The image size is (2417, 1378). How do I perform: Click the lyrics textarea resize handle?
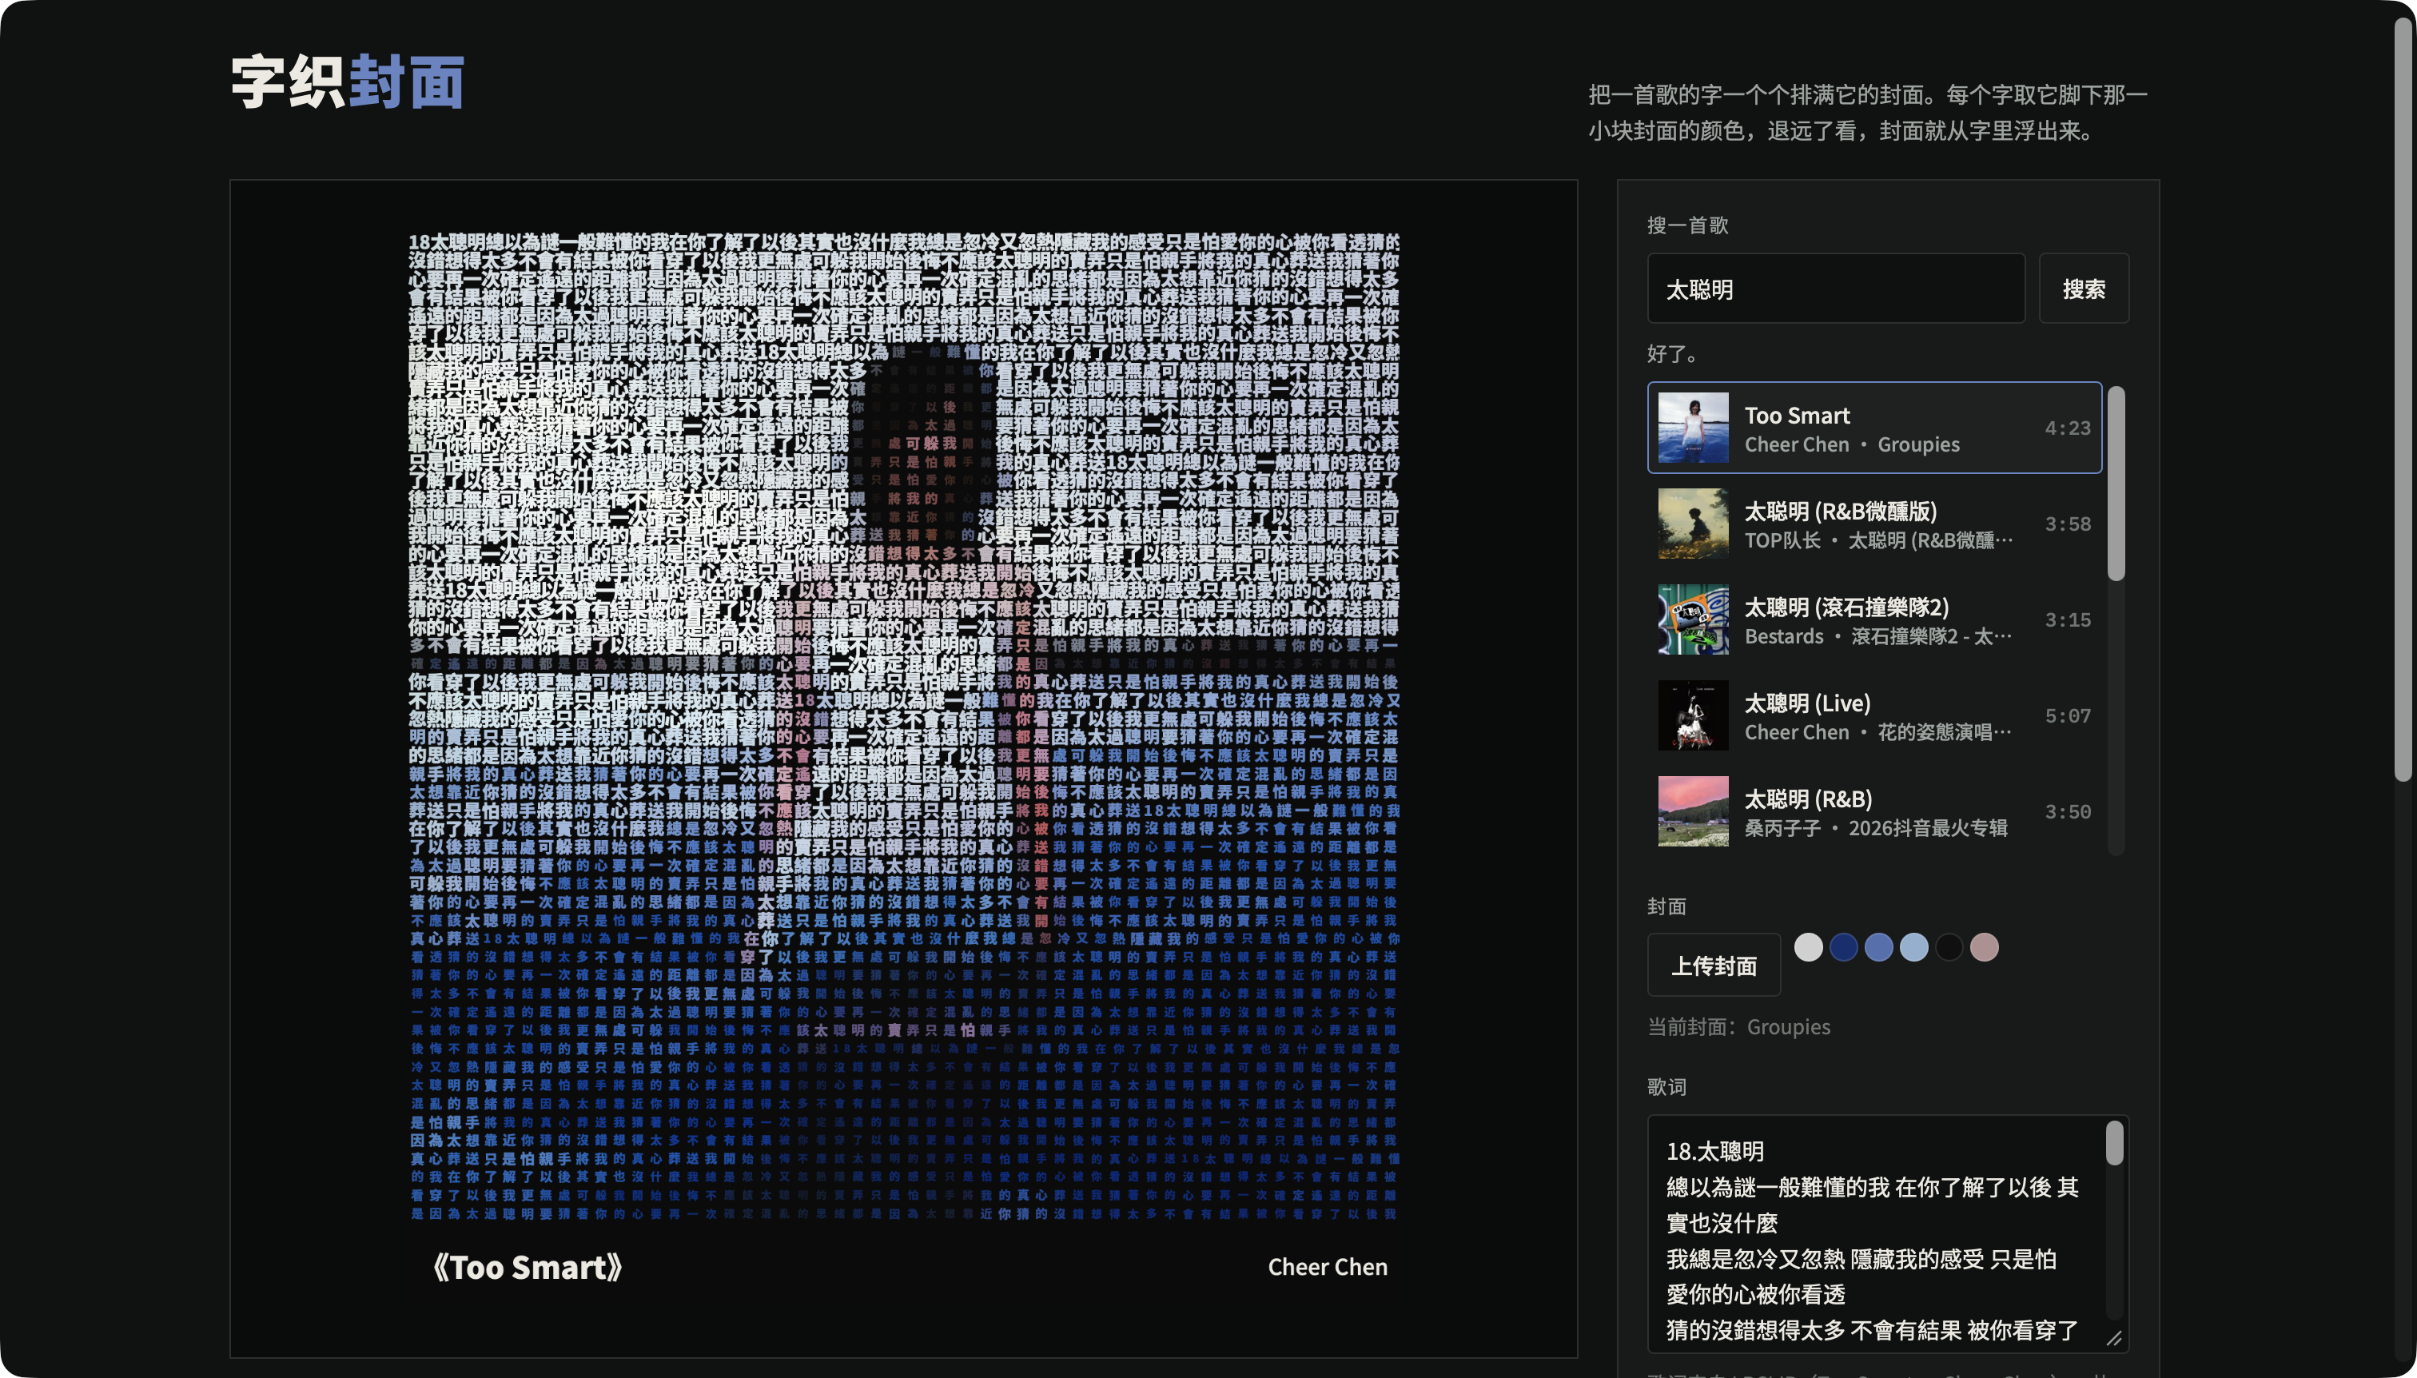pos(2114,1338)
